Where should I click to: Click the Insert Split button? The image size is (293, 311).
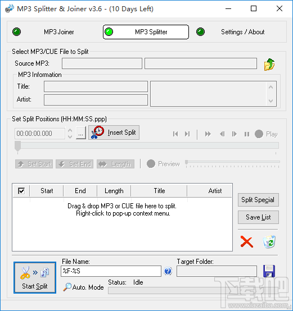[x=114, y=132]
